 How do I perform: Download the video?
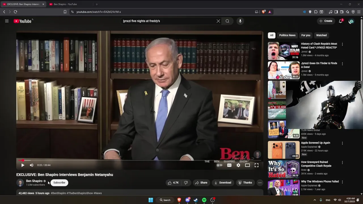pos(223,183)
